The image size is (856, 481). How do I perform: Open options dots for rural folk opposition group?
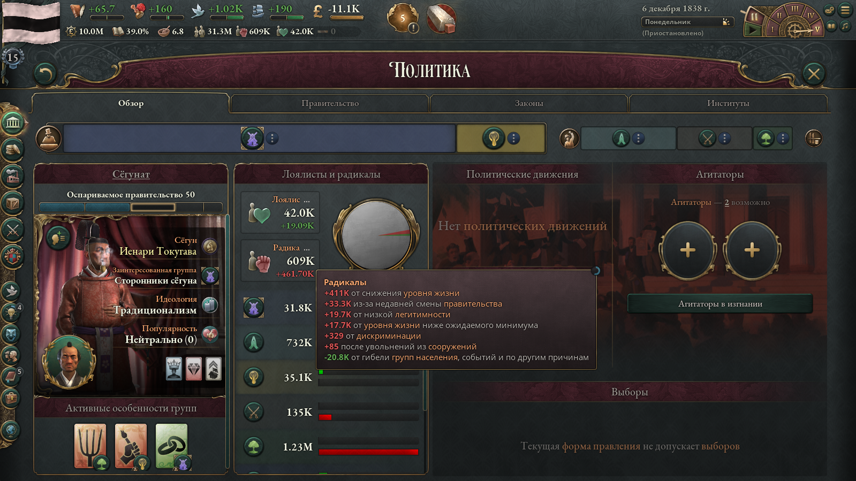(x=783, y=139)
